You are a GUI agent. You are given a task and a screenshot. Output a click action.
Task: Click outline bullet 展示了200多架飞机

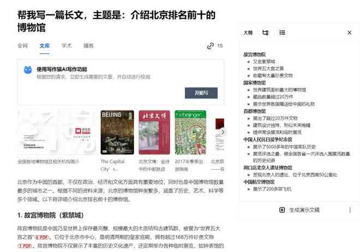tap(272, 189)
